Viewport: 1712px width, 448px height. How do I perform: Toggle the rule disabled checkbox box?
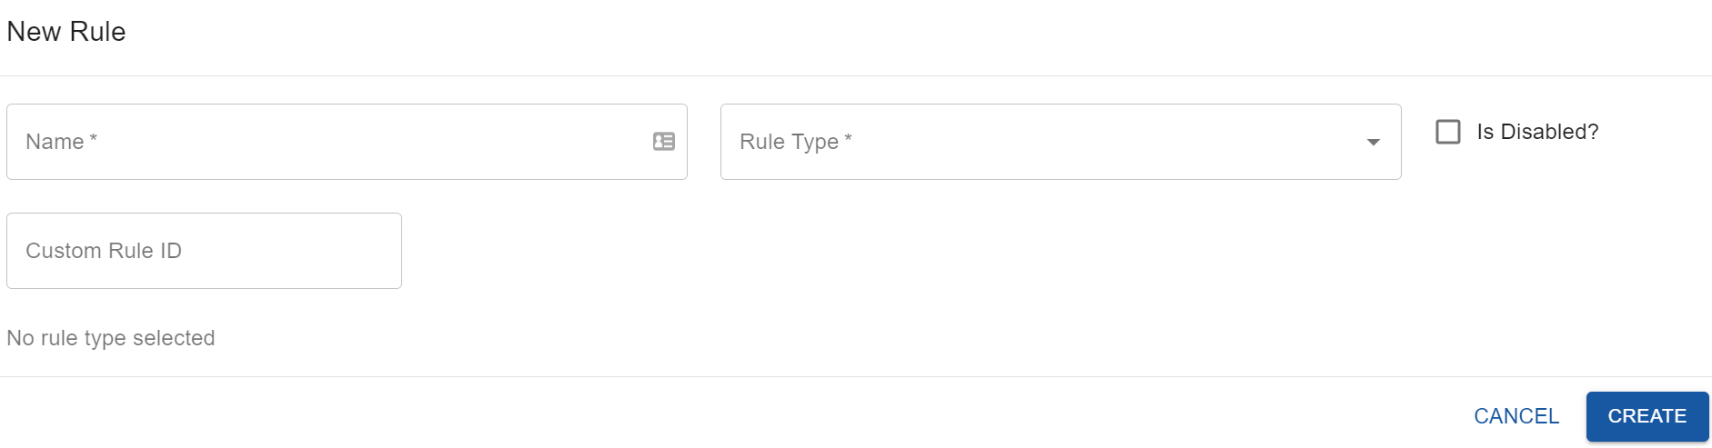1447,132
